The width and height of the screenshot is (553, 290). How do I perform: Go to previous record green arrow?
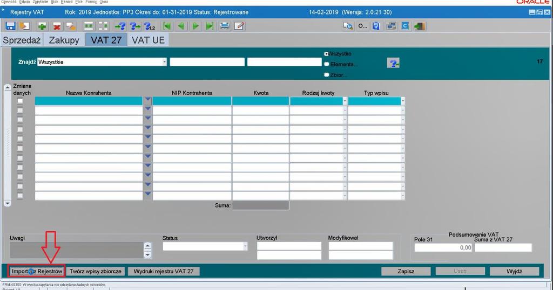pyautogui.click(x=181, y=26)
